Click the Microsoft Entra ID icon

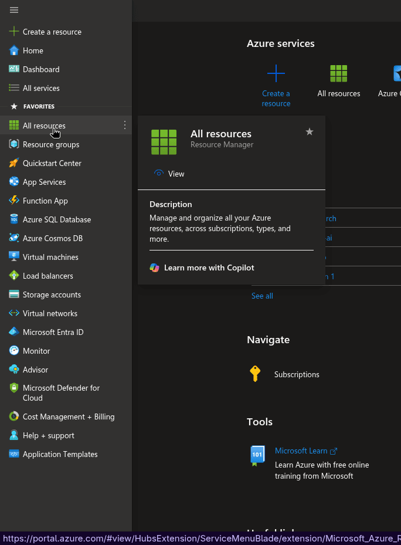14,331
